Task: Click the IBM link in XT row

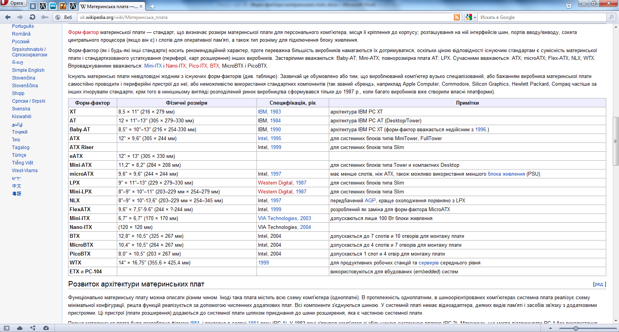Action: click(262, 112)
